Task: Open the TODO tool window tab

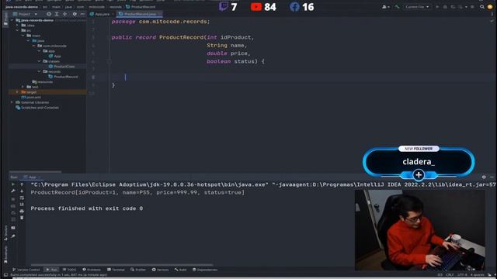Action: click(69, 270)
